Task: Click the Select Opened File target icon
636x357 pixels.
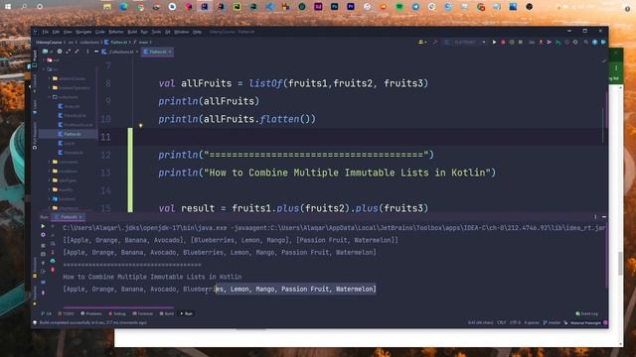Action: 60,52
